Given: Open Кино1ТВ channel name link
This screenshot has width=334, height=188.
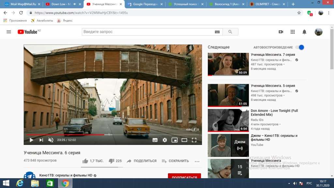Looking at the screenshot, I should click(x=66, y=175).
